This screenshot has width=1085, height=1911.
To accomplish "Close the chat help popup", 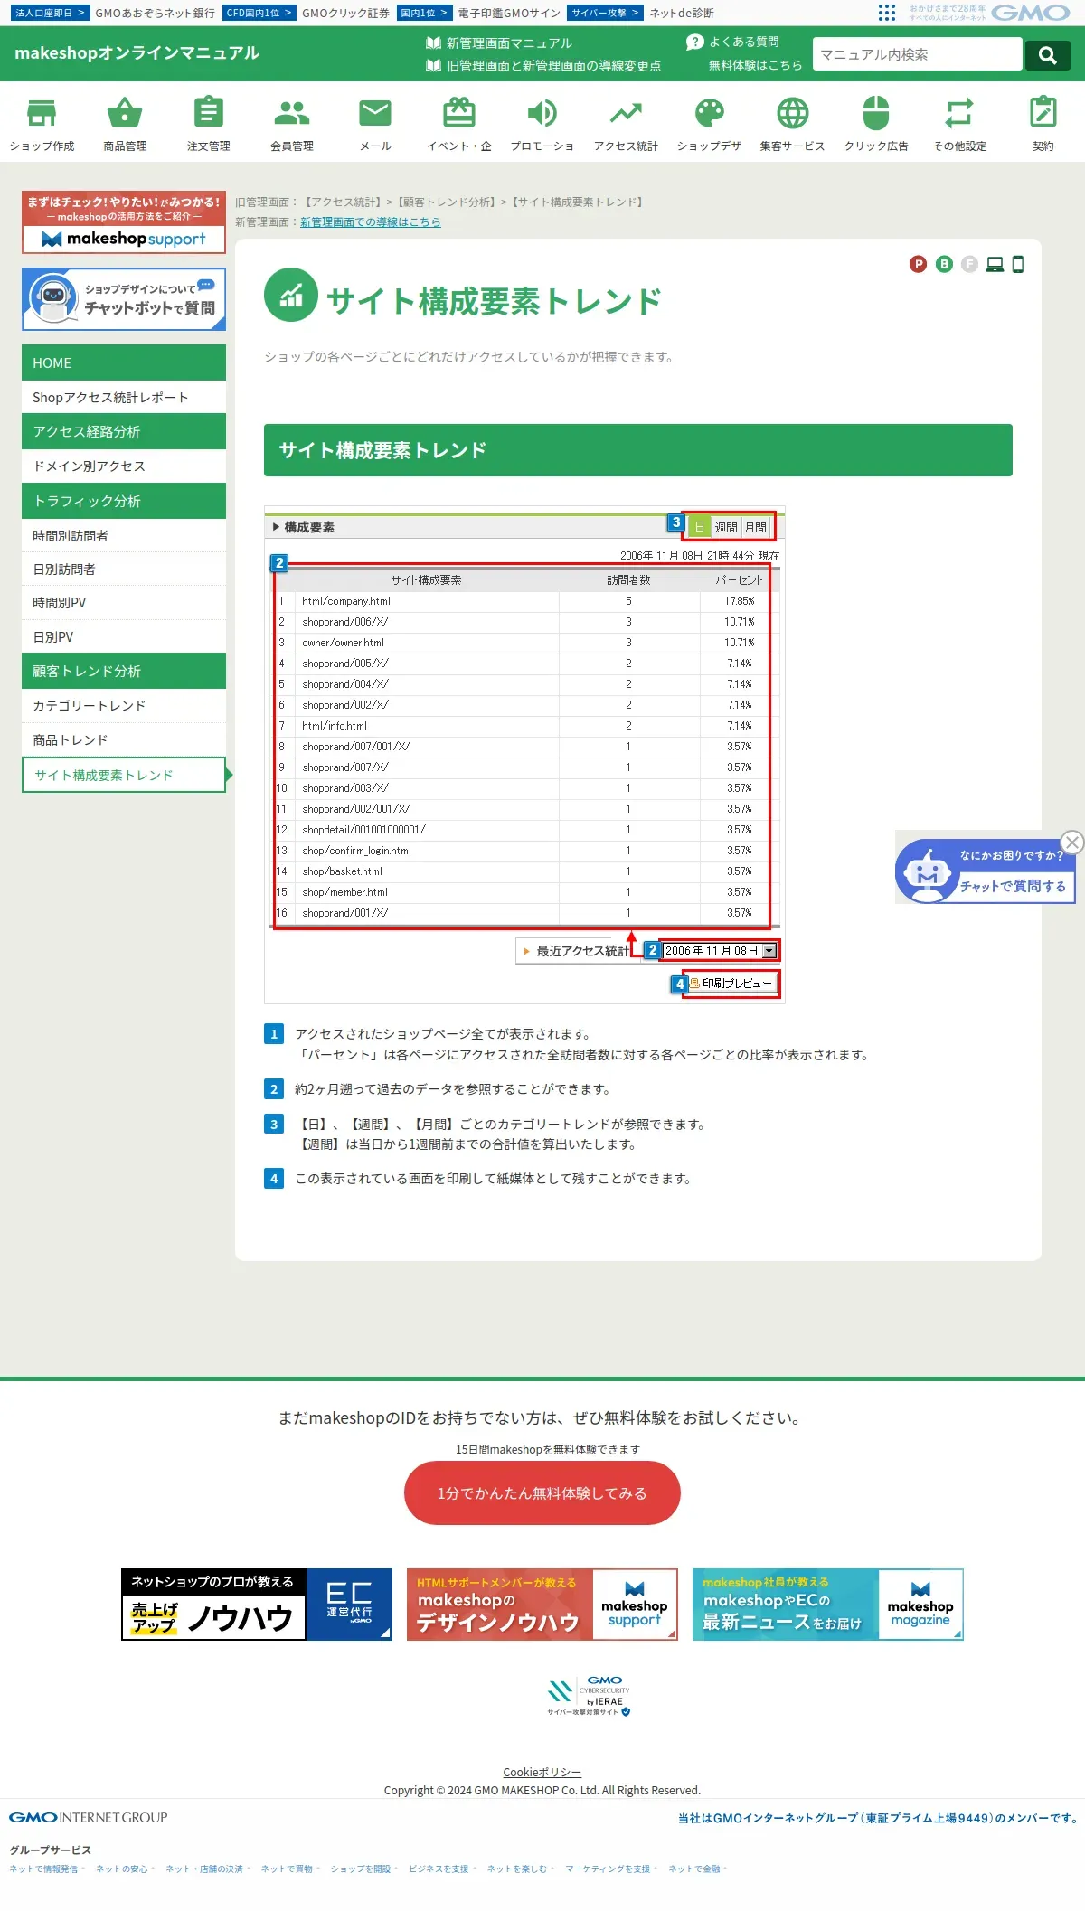I will click(x=1072, y=843).
